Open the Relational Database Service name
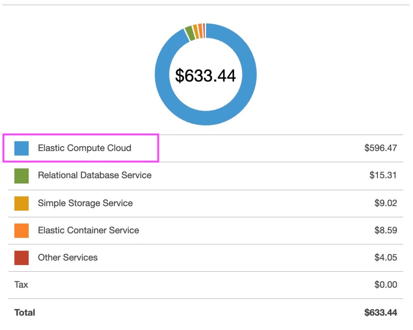Screen dimensions: 413x330 (x=94, y=175)
